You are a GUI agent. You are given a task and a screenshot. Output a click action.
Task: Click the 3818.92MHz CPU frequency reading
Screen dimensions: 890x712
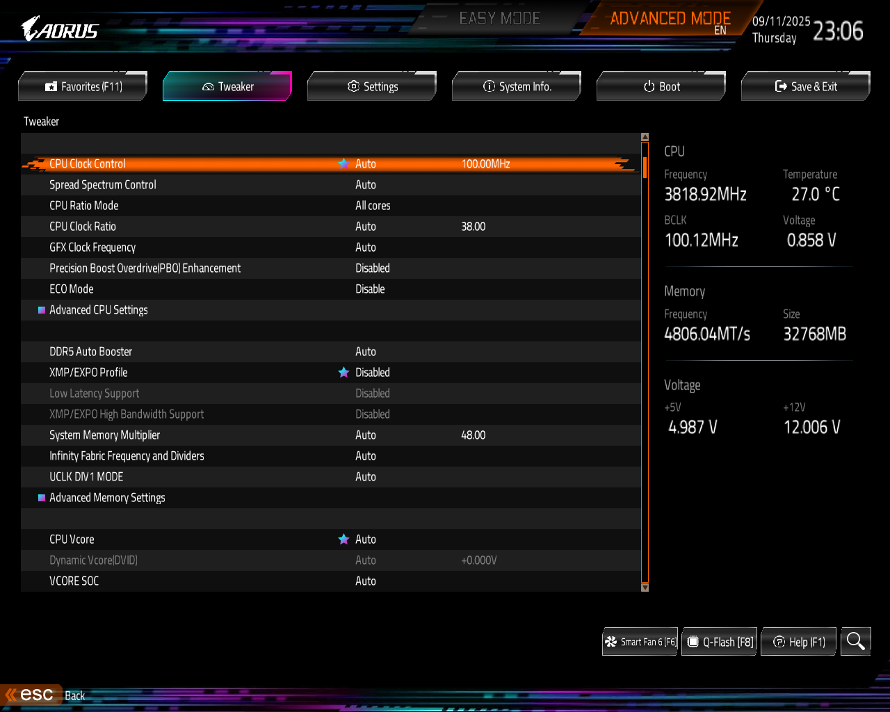coord(705,194)
